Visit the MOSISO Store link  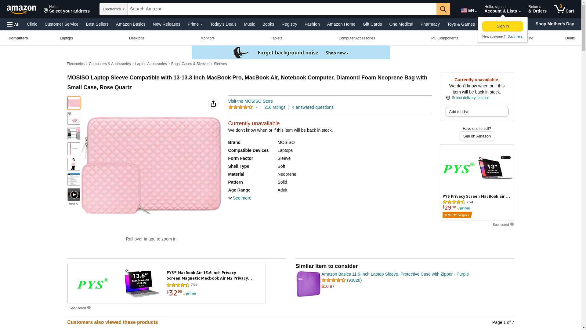(251, 101)
